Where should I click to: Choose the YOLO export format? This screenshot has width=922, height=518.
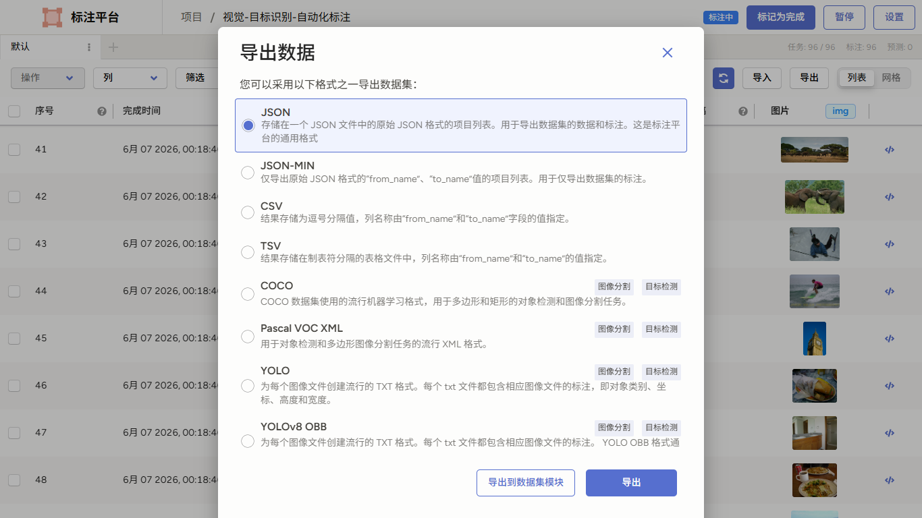(x=248, y=386)
